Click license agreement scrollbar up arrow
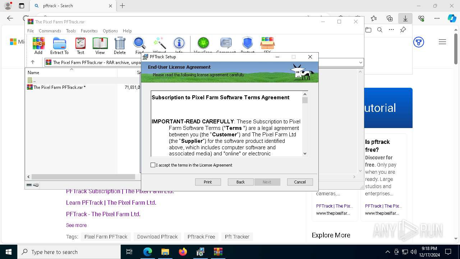460x259 pixels. click(x=305, y=94)
